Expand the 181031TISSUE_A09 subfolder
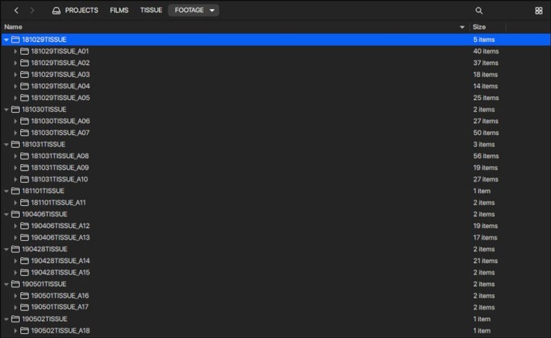This screenshot has height=338, width=551. click(16, 168)
